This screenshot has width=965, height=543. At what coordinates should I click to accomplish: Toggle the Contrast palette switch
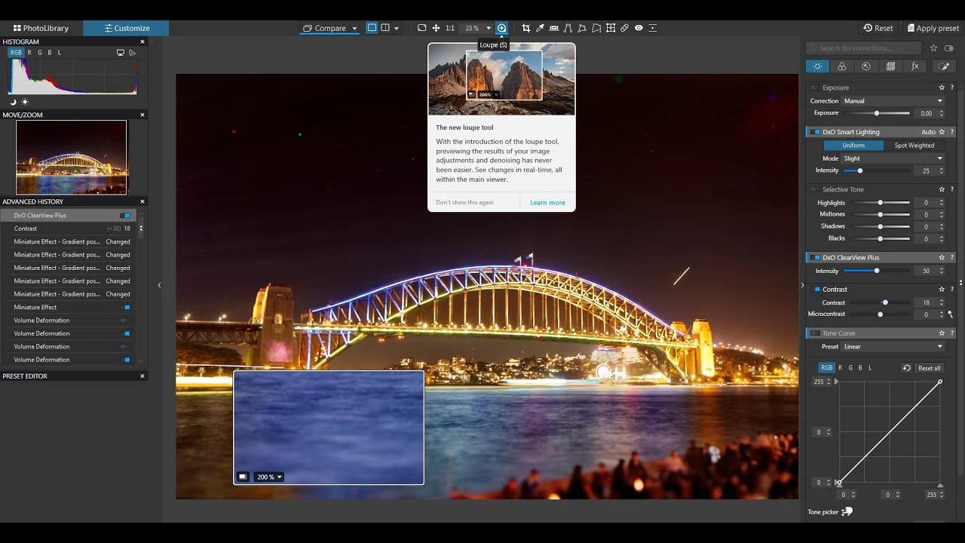click(x=815, y=289)
